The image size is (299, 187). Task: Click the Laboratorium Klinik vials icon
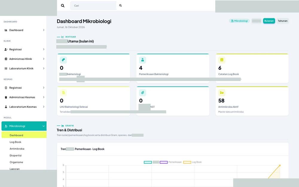pos(6,69)
